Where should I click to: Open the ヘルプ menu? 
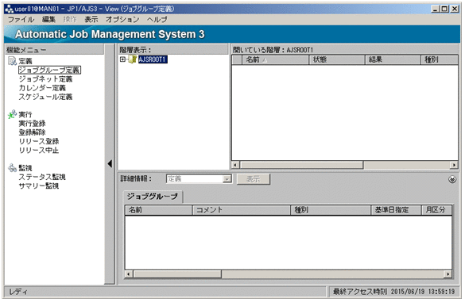click(x=157, y=20)
